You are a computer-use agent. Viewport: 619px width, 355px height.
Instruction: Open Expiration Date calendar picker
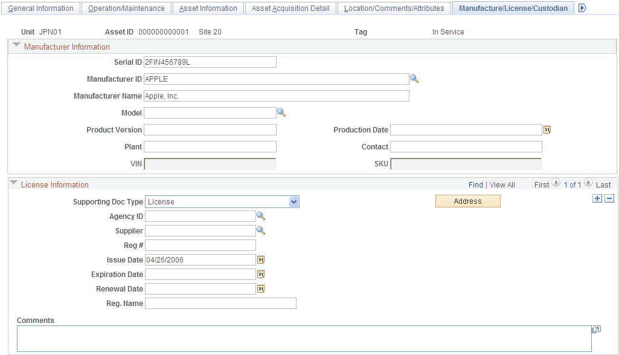click(x=261, y=275)
